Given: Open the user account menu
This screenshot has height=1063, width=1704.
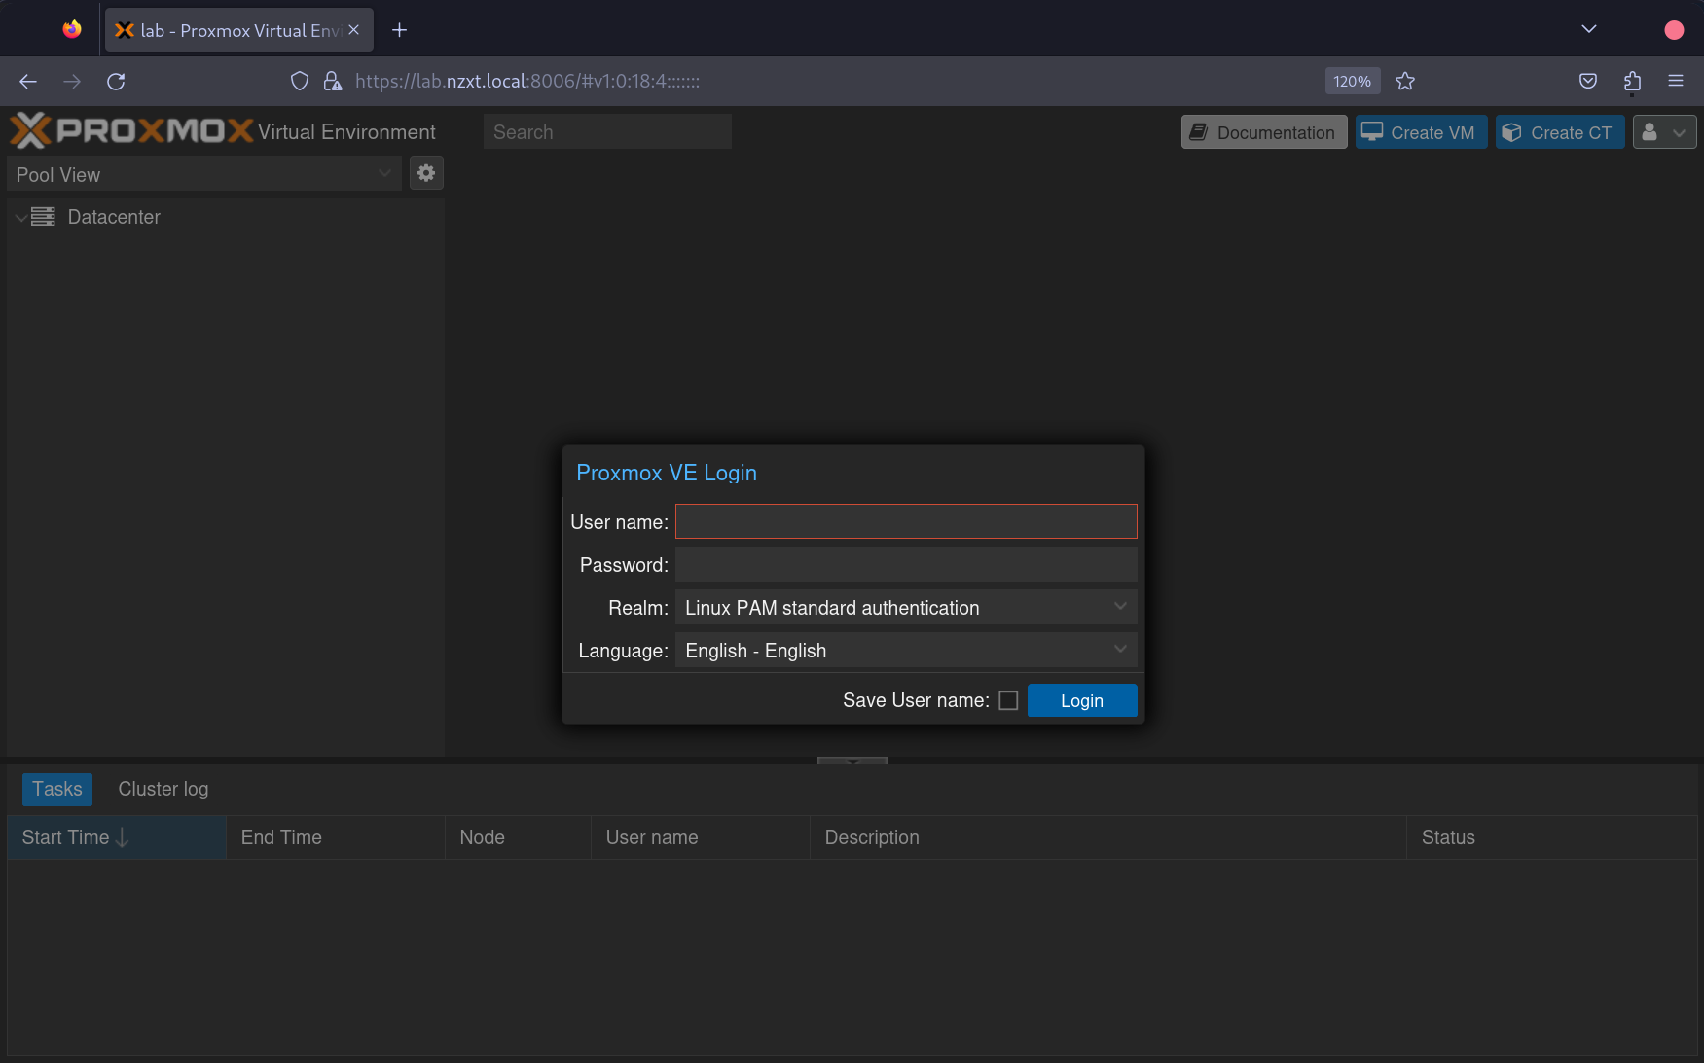Looking at the screenshot, I should pos(1664,132).
